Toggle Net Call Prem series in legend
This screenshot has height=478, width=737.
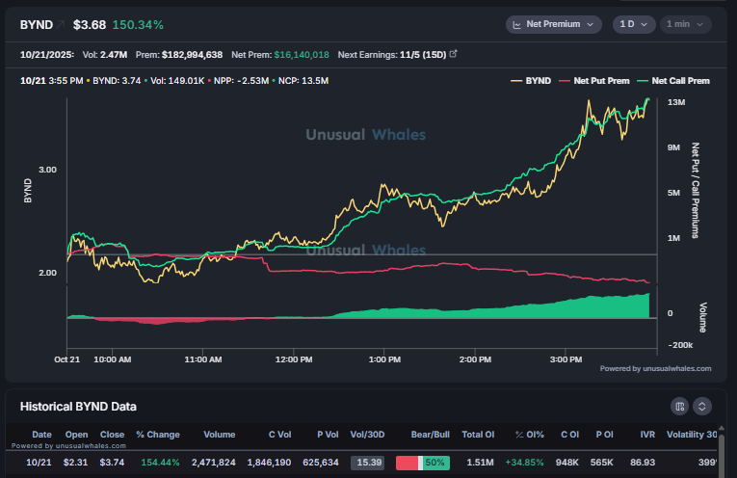coord(674,81)
